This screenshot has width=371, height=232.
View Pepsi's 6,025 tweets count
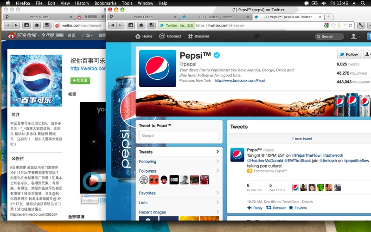(348, 64)
